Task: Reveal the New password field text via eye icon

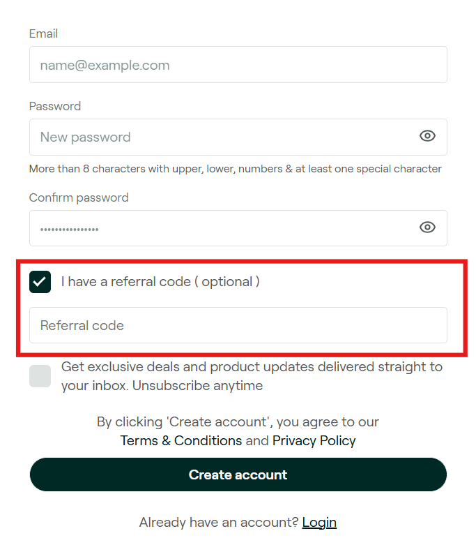Action: tap(427, 136)
